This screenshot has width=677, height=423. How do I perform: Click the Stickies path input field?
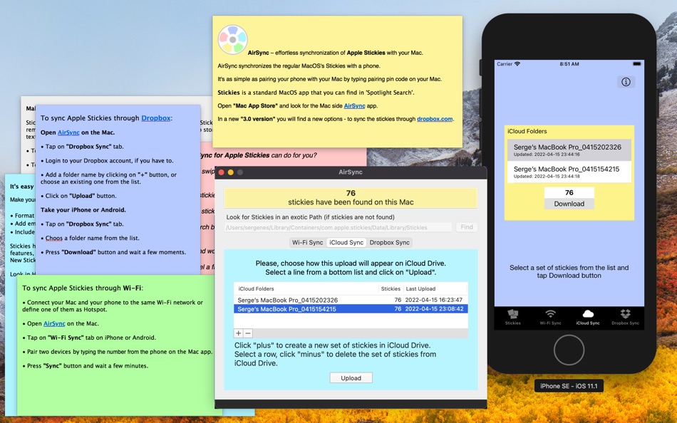point(338,227)
